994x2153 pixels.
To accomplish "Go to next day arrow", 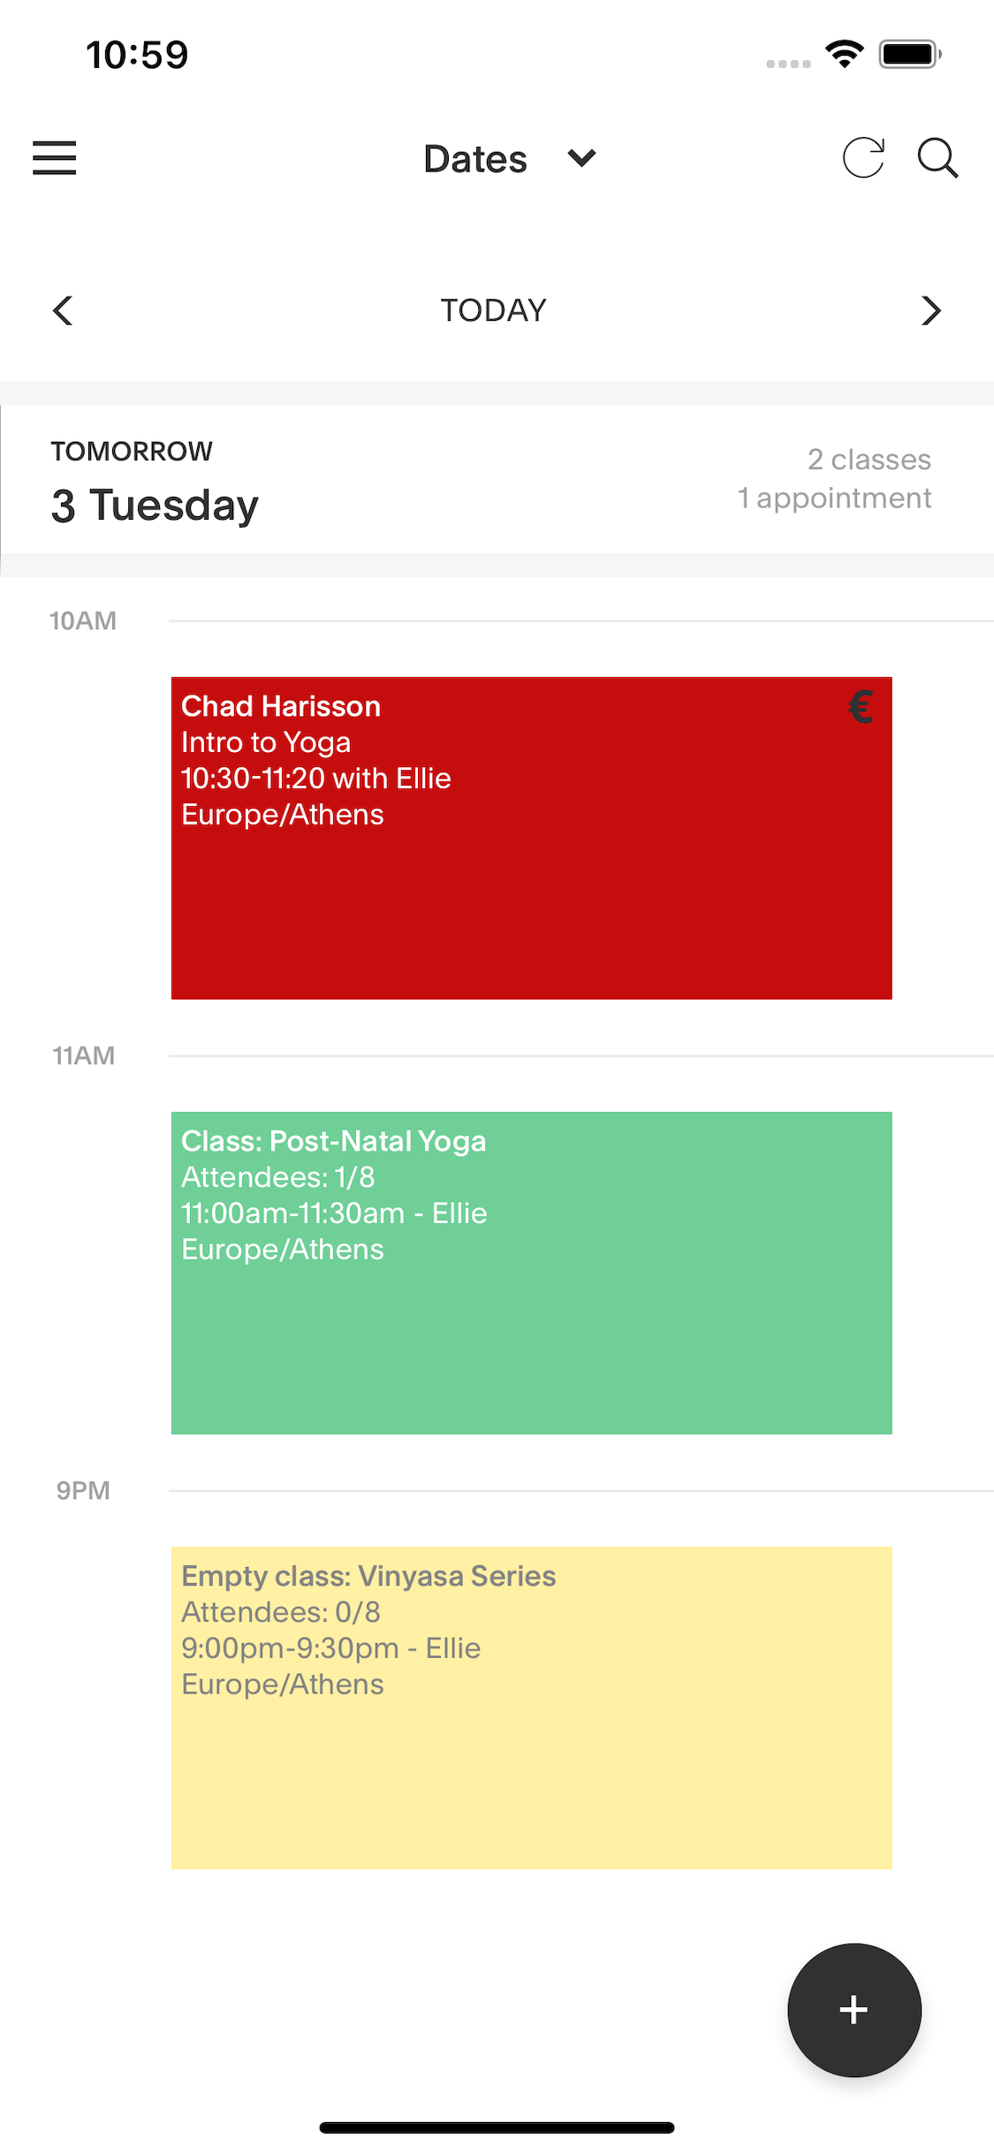I will [x=930, y=310].
